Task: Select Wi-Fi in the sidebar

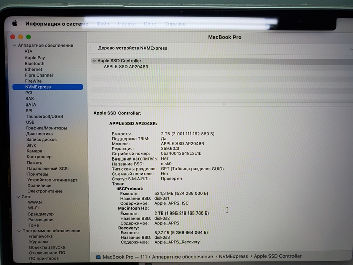Action: click(33, 208)
